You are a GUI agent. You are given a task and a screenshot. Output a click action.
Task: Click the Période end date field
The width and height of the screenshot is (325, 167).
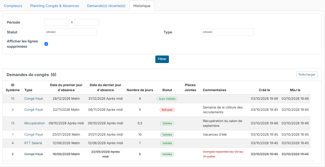click(87, 22)
